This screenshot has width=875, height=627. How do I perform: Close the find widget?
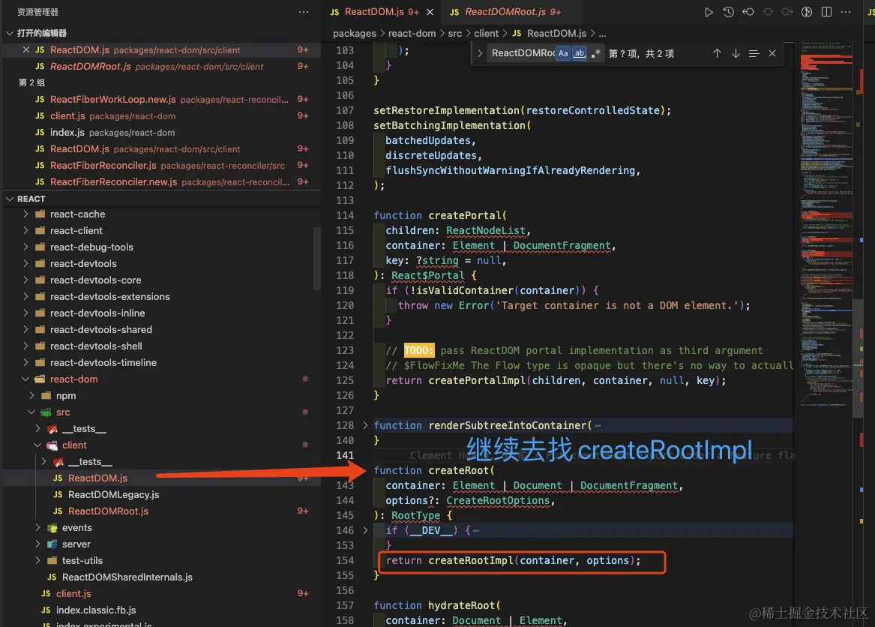tap(772, 53)
